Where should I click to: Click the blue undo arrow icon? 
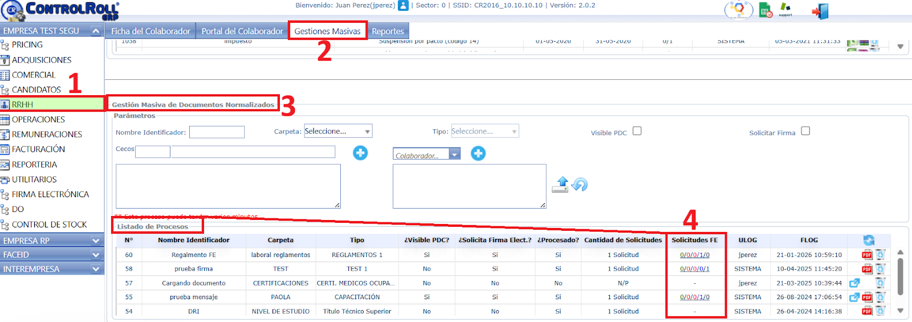pyautogui.click(x=580, y=185)
